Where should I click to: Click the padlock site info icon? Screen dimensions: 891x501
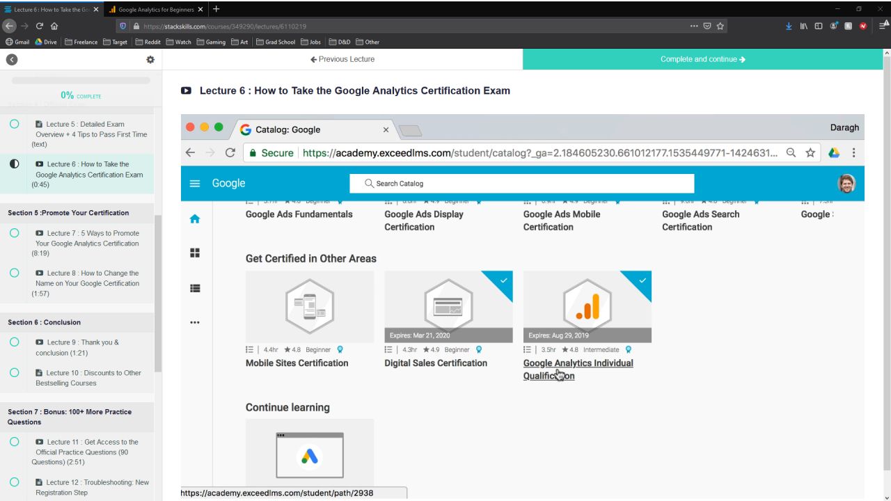pos(136,26)
